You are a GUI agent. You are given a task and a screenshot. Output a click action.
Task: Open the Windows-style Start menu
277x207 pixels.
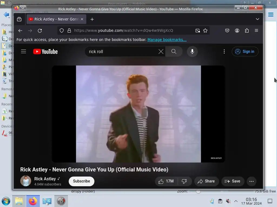pyautogui.click(x=6, y=201)
